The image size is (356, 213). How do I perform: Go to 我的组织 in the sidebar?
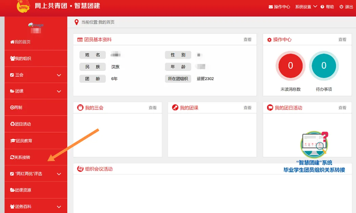click(x=21, y=58)
